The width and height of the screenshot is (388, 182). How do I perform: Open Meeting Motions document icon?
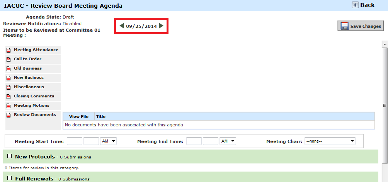[x=9, y=106]
